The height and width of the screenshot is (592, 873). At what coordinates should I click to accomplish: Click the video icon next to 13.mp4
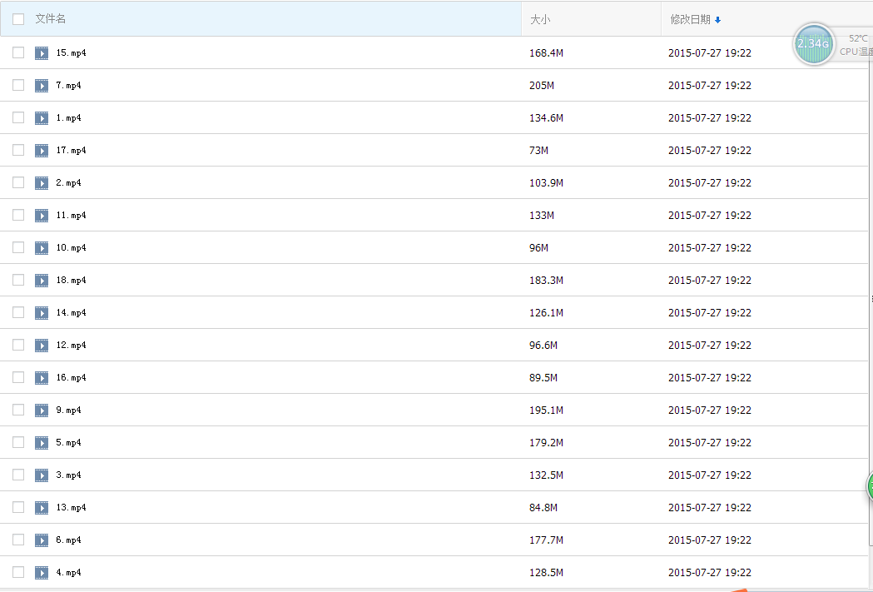(42, 508)
